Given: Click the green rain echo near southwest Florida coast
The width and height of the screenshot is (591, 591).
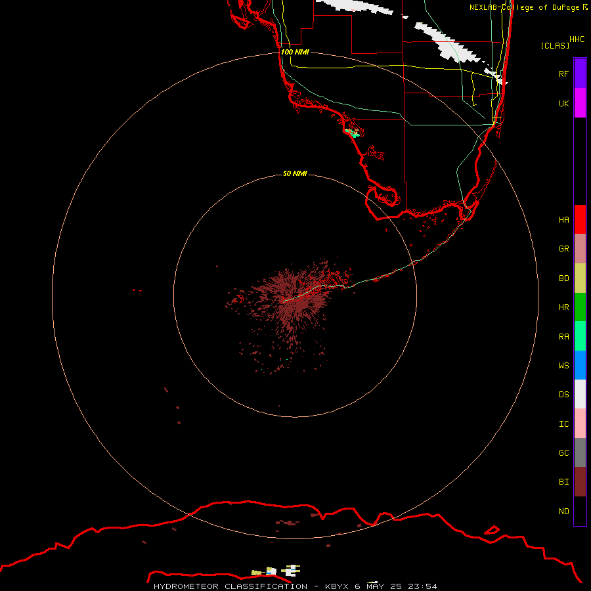Looking at the screenshot, I should coord(353,133).
